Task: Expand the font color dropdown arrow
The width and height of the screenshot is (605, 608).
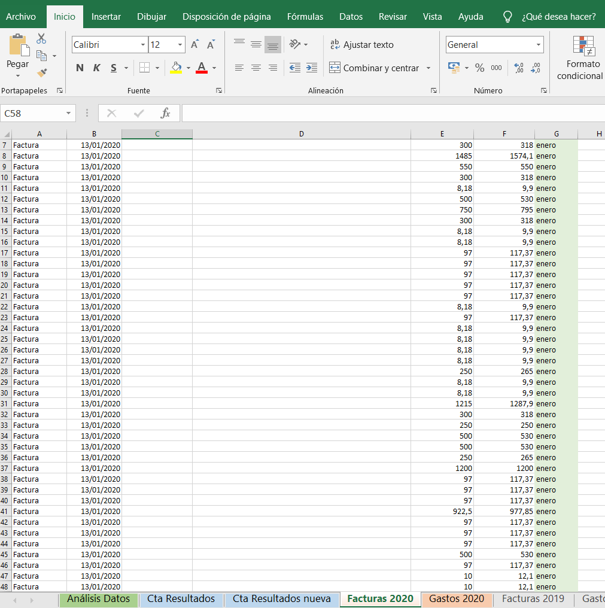Action: pos(214,68)
